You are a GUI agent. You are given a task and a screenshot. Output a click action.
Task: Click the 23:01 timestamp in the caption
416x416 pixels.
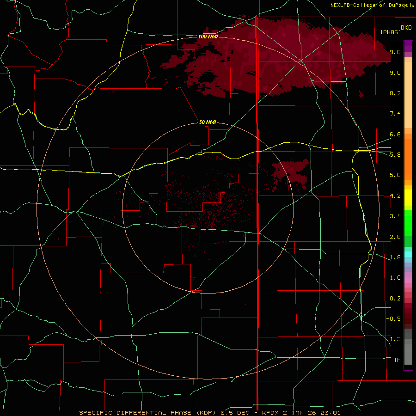pyautogui.click(x=331, y=413)
